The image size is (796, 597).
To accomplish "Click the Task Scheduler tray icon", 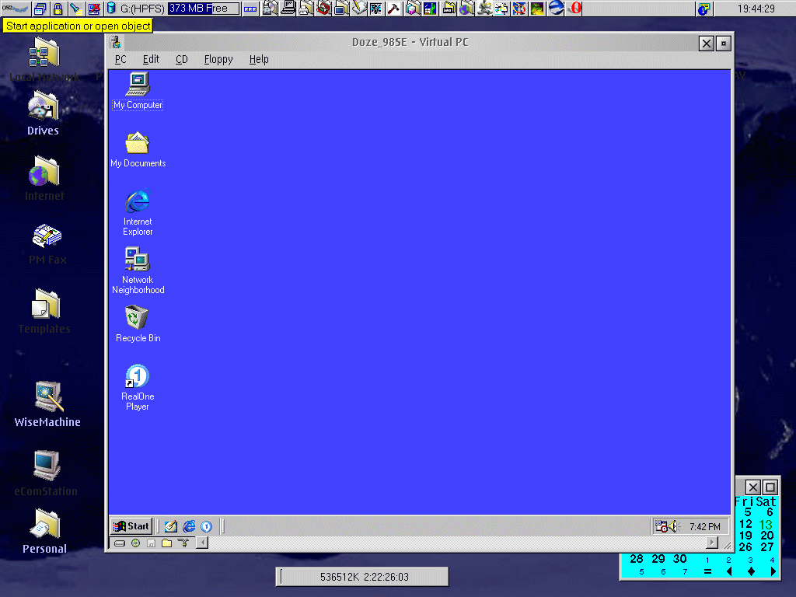I will [x=661, y=526].
